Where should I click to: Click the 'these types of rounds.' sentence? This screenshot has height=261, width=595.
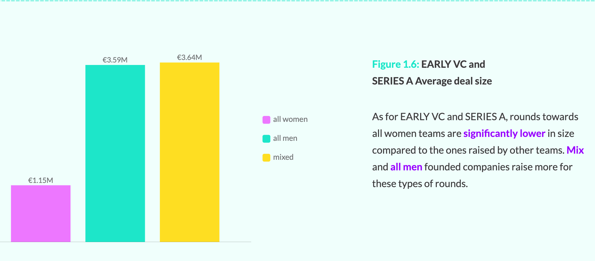tap(420, 184)
